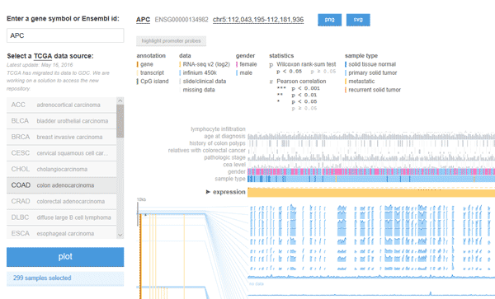Click the Wilcoxon rank-sum test label
This screenshot has height=299, width=495.
coord(306,64)
